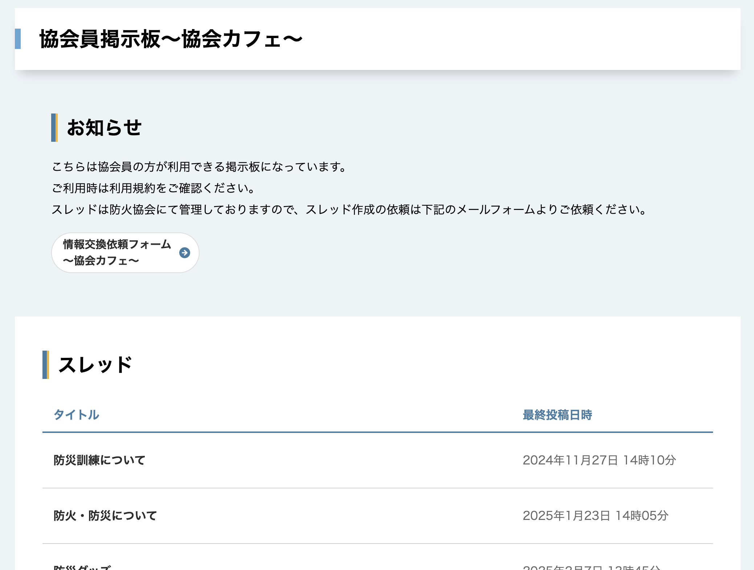This screenshot has width=754, height=570.
Task: Open the partially visible 防災グッズ thread
Action: click(82, 567)
